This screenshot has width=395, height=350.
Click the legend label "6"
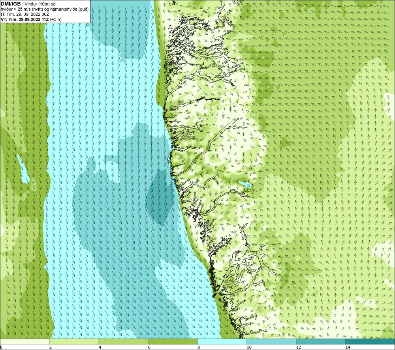tap(149, 348)
